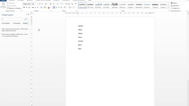Open the multilevel list menu

pyautogui.click(x=62, y=4)
